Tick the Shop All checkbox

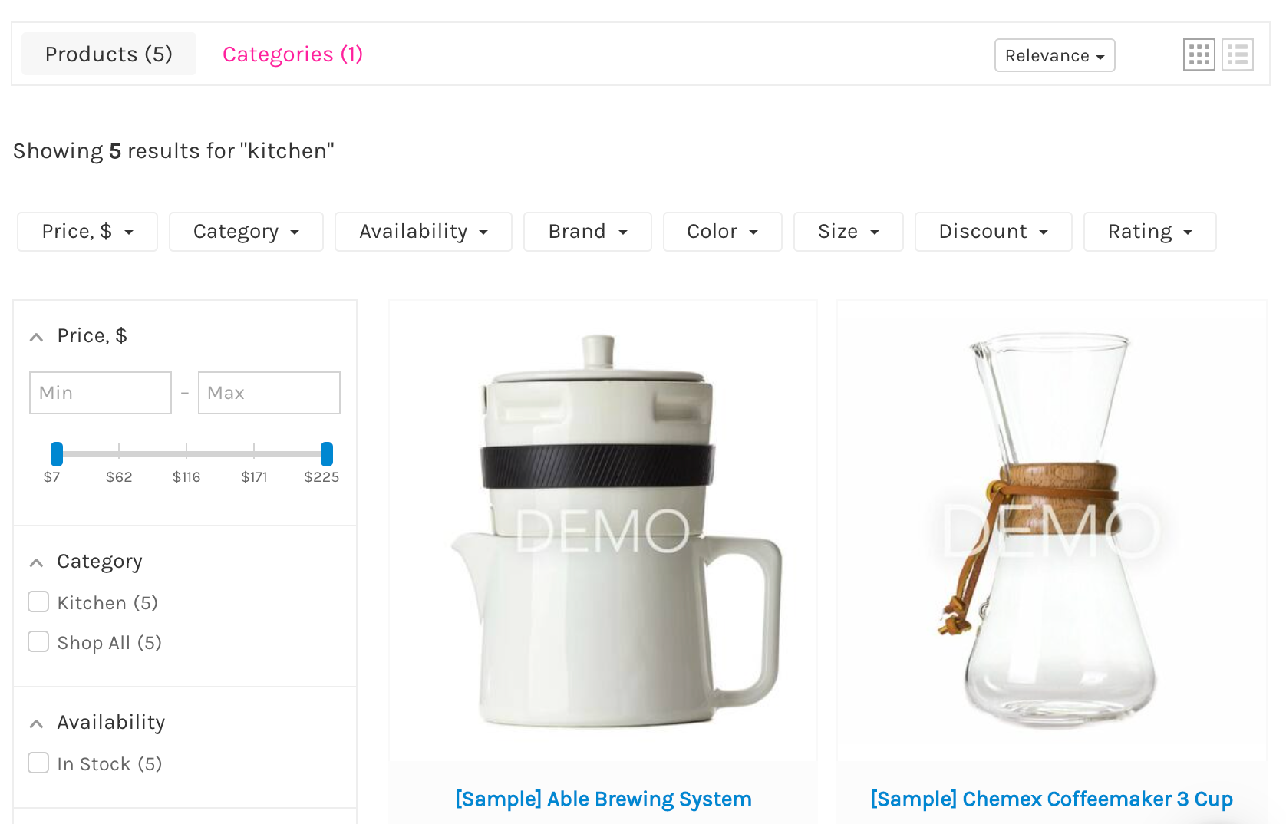point(38,641)
